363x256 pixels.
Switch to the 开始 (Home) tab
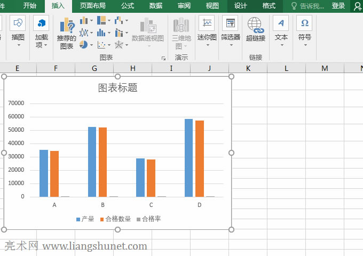pyautogui.click(x=30, y=5)
